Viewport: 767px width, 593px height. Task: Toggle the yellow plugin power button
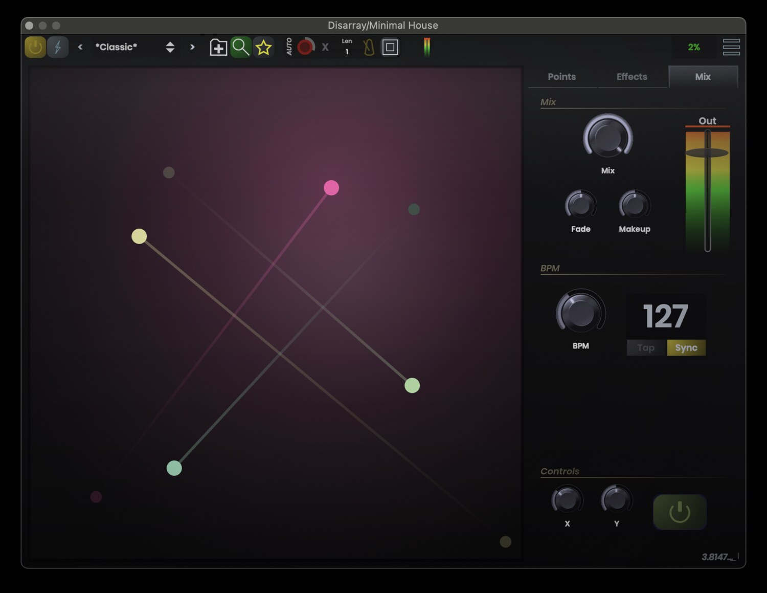tap(35, 47)
